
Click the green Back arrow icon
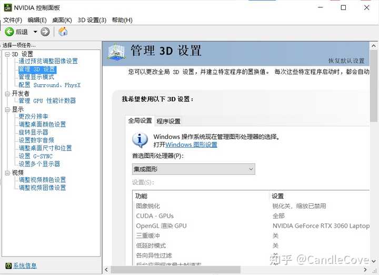click(9, 32)
